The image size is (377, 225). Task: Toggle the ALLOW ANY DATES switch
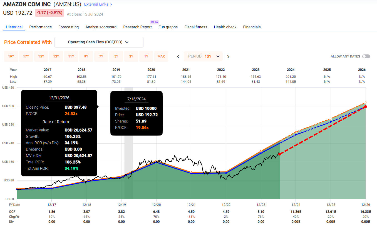click(x=366, y=56)
